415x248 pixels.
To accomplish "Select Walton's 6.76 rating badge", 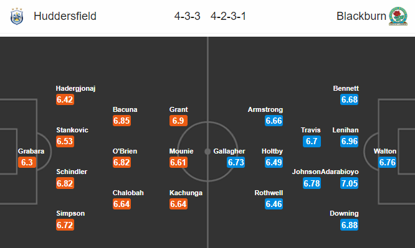I will (387, 162).
